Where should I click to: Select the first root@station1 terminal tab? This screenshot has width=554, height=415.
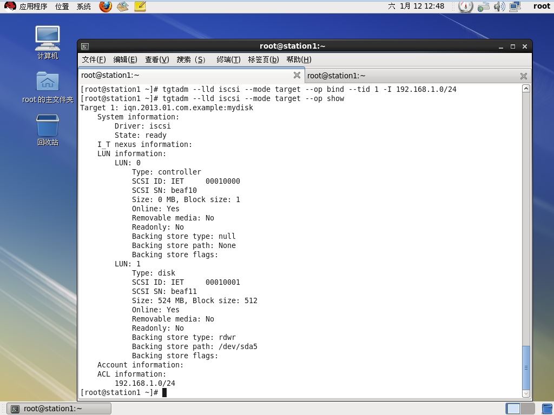[x=191, y=75]
